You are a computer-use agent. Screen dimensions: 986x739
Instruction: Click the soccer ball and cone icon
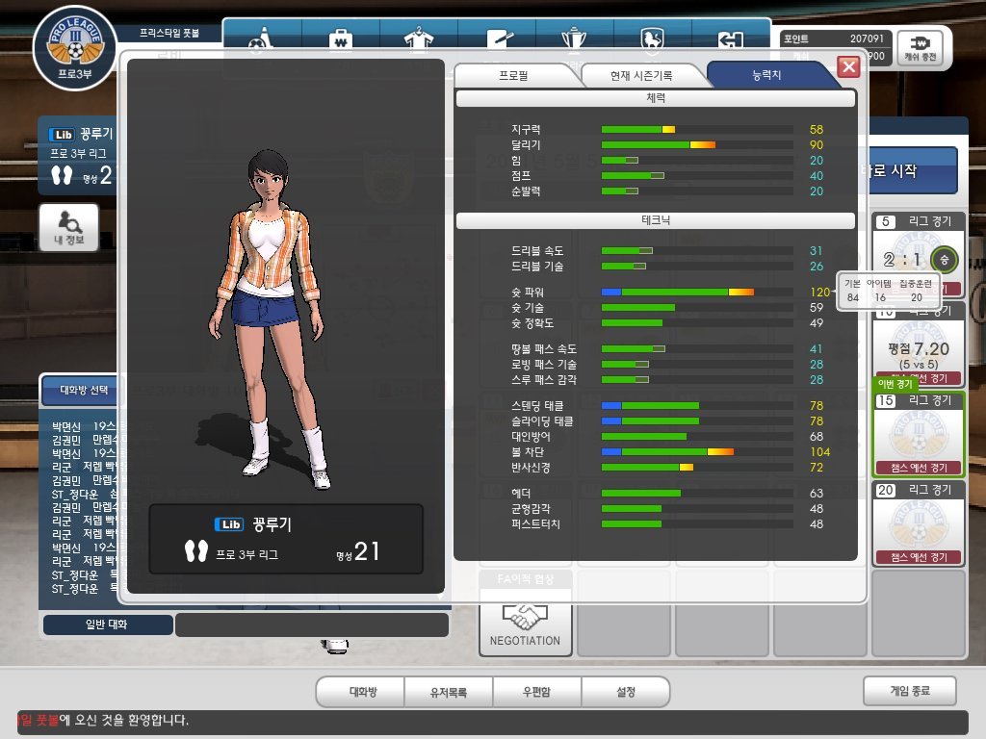tap(261, 41)
